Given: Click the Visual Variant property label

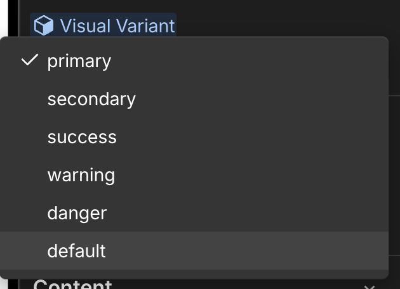Looking at the screenshot, I should 117,26.
